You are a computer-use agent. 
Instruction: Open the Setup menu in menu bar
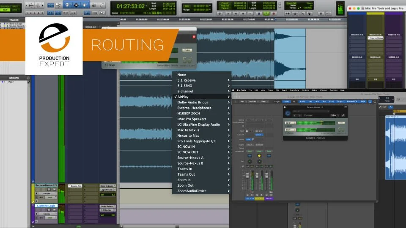tap(314, 90)
